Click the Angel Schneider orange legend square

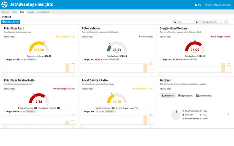click(183, 111)
